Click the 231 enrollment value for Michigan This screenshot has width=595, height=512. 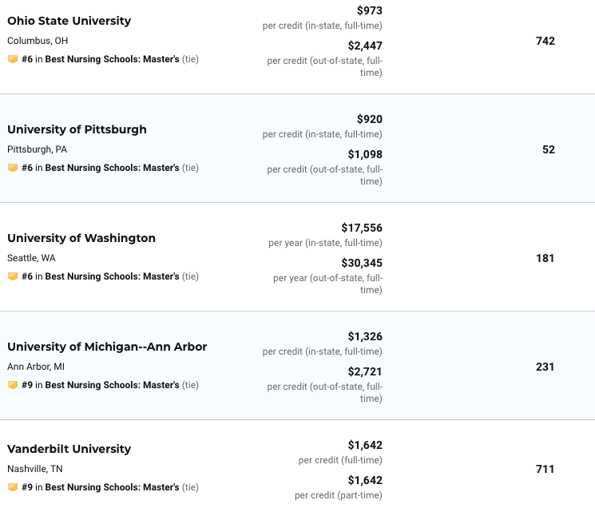[x=545, y=367]
